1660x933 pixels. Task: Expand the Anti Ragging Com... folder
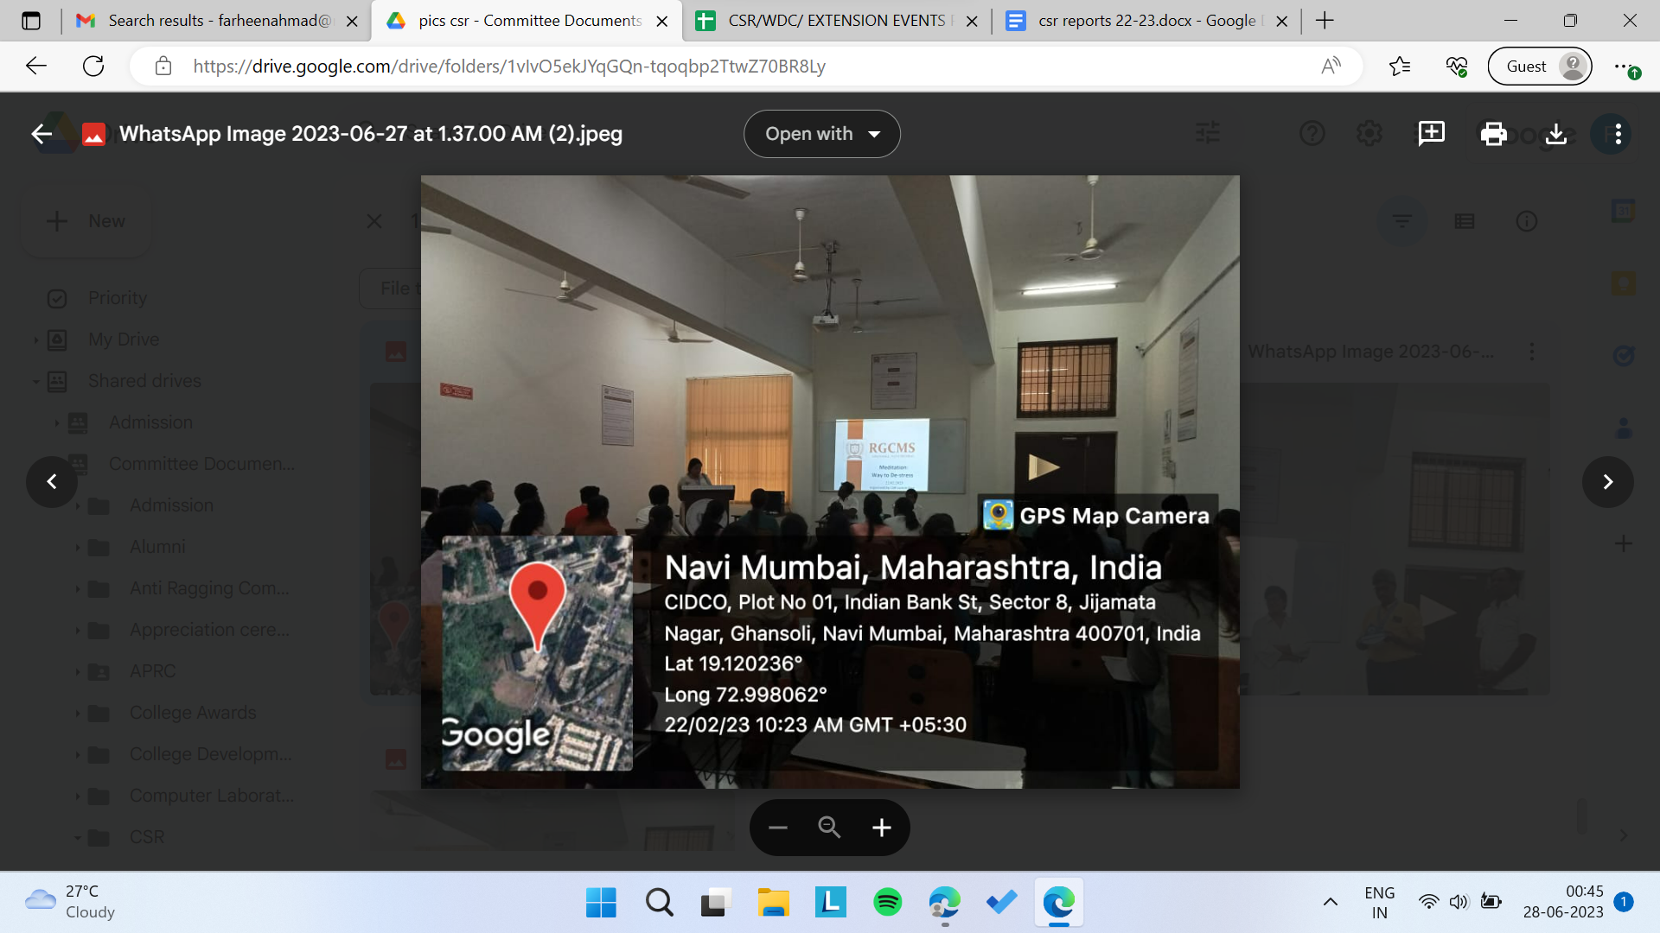tap(78, 588)
